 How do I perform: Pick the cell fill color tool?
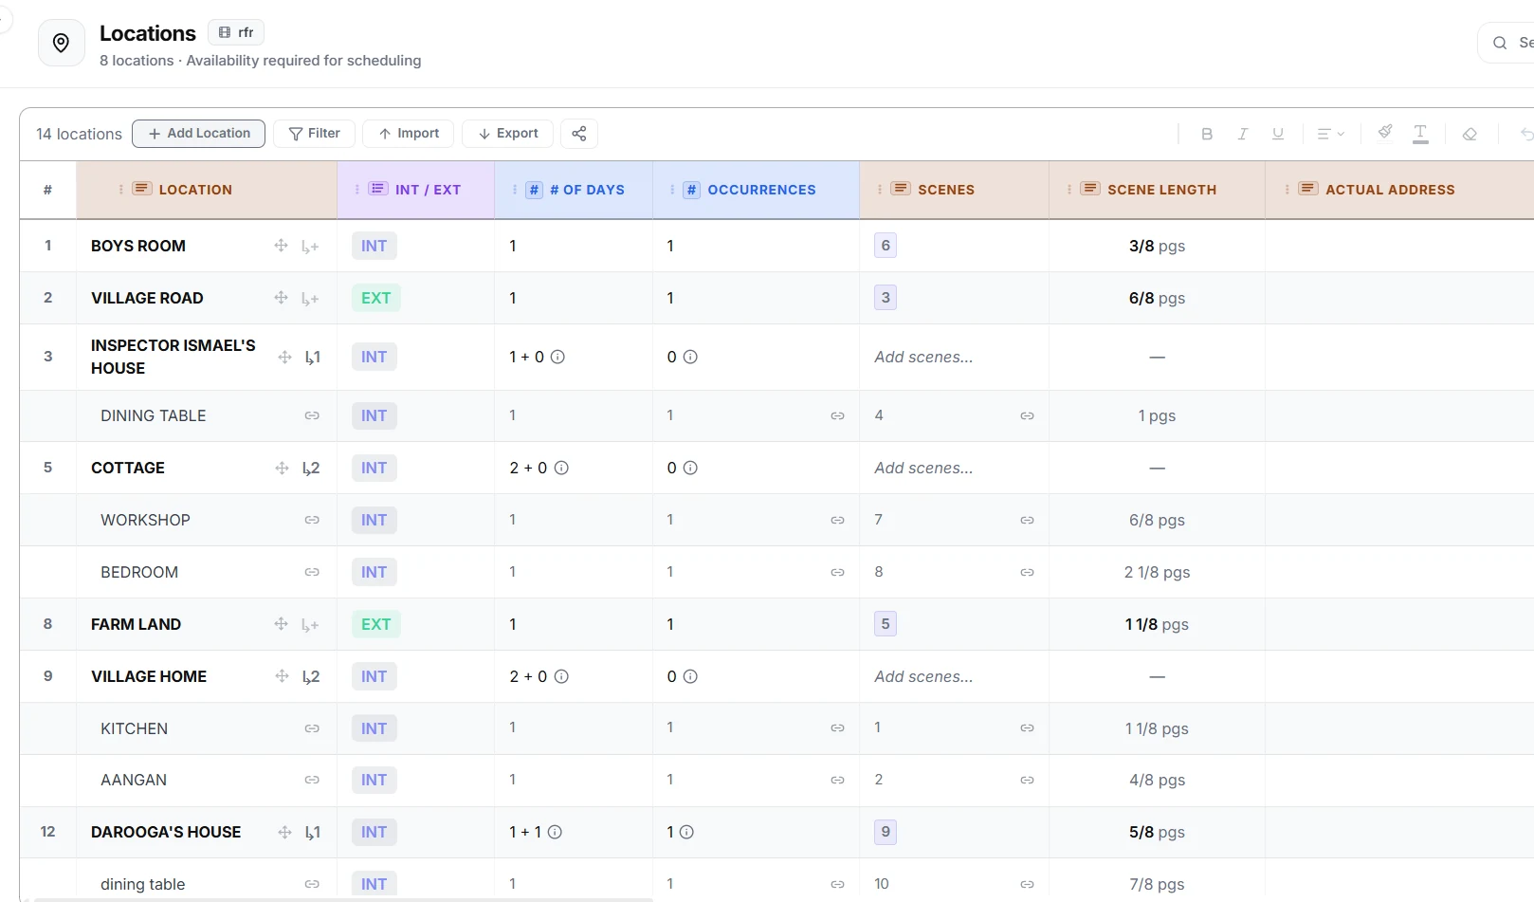1385,133
